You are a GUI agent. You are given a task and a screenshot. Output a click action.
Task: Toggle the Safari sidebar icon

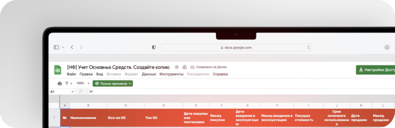tap(56, 47)
